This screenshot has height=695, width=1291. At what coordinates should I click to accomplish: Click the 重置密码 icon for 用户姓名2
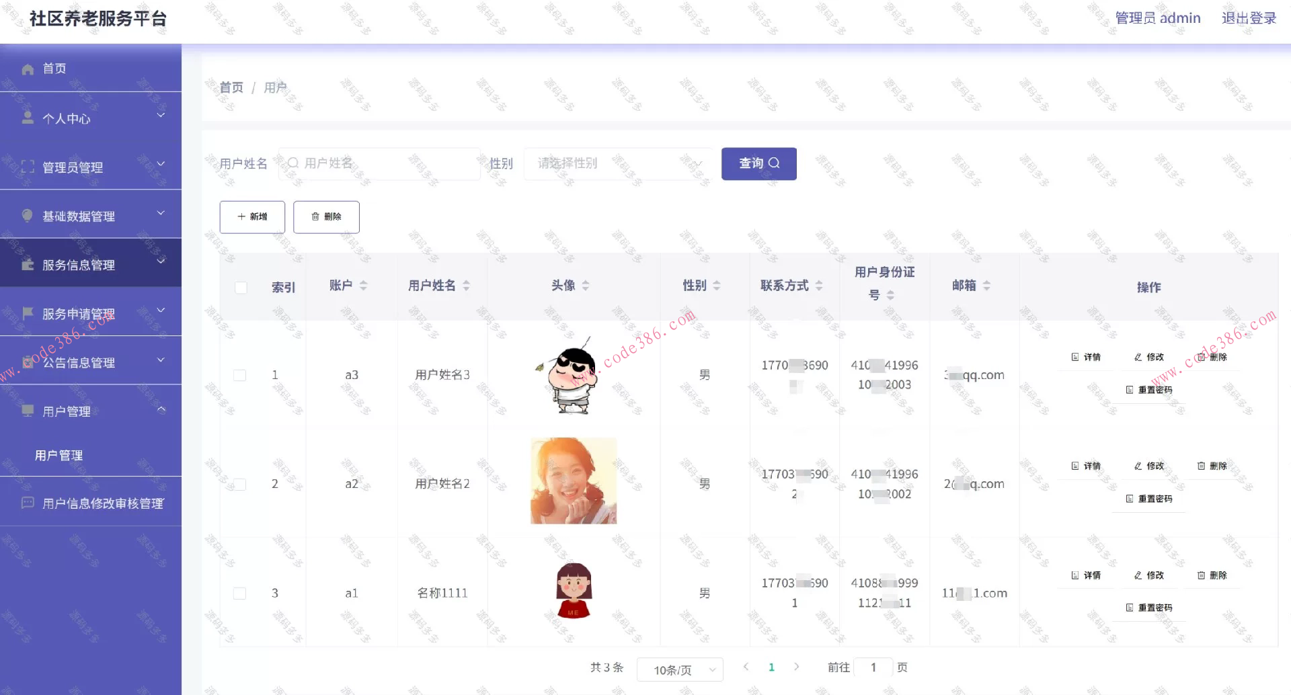pos(1130,499)
